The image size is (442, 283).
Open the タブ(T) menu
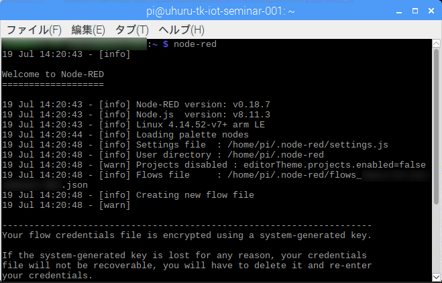pyautogui.click(x=132, y=30)
